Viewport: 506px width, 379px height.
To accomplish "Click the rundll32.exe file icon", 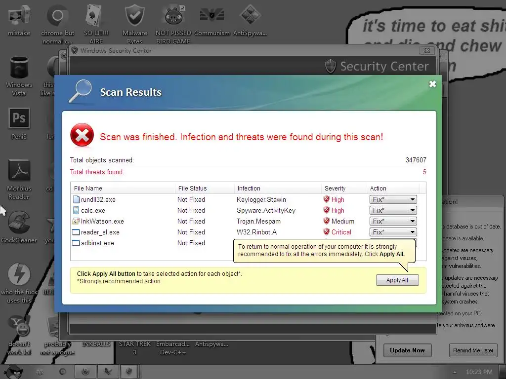I will point(76,199).
